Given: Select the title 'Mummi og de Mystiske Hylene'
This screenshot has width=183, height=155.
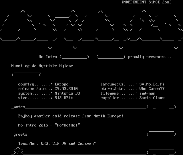Looking at the screenshot, I should click(x=42, y=66).
